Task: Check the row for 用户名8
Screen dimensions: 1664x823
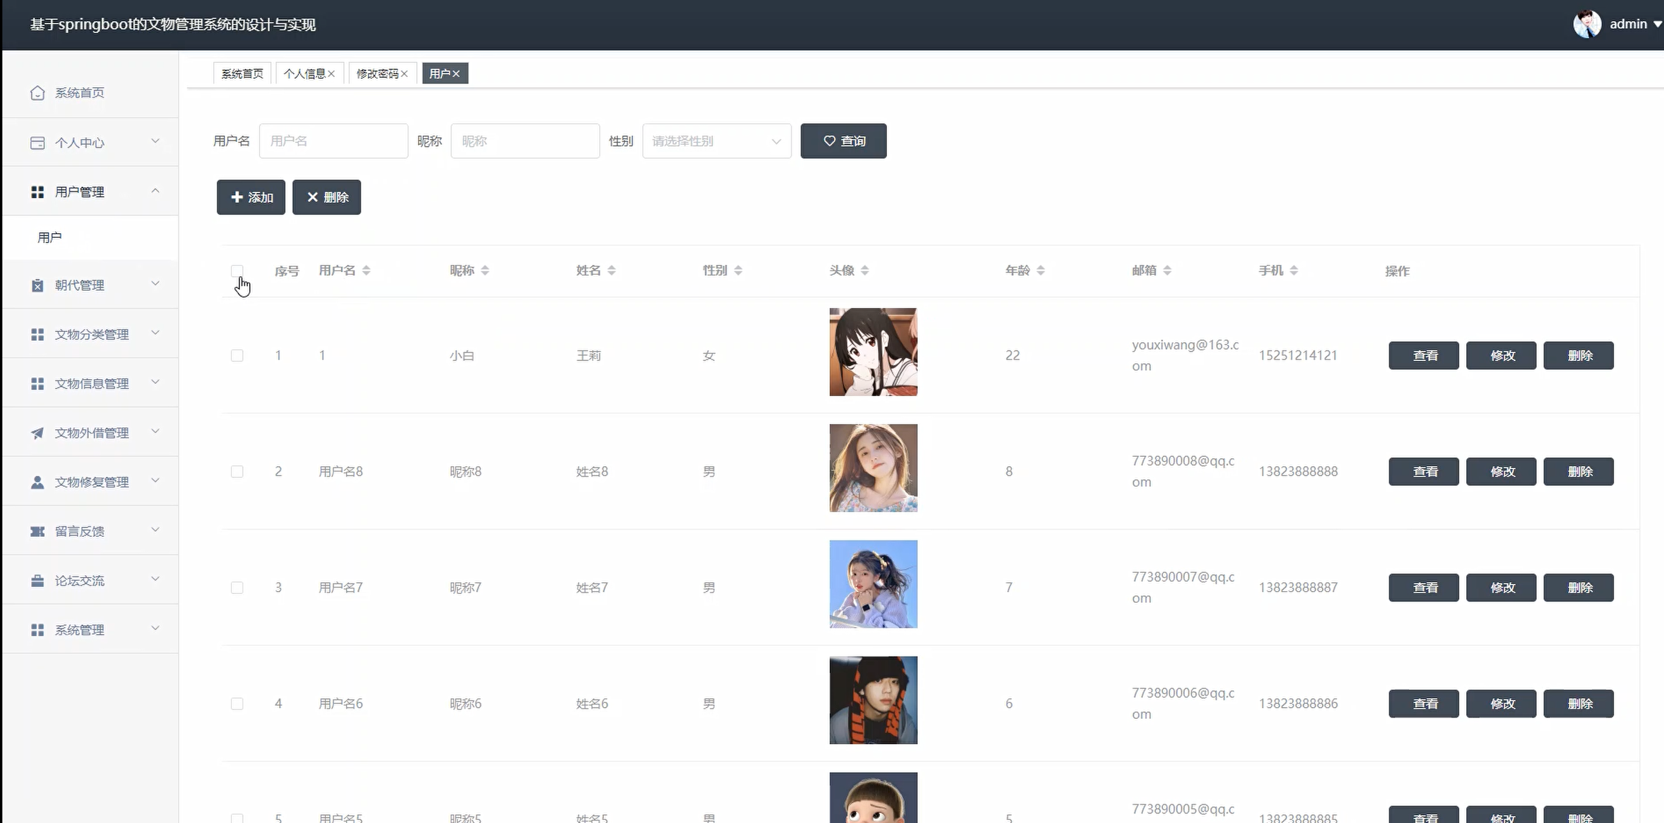Action: click(237, 472)
